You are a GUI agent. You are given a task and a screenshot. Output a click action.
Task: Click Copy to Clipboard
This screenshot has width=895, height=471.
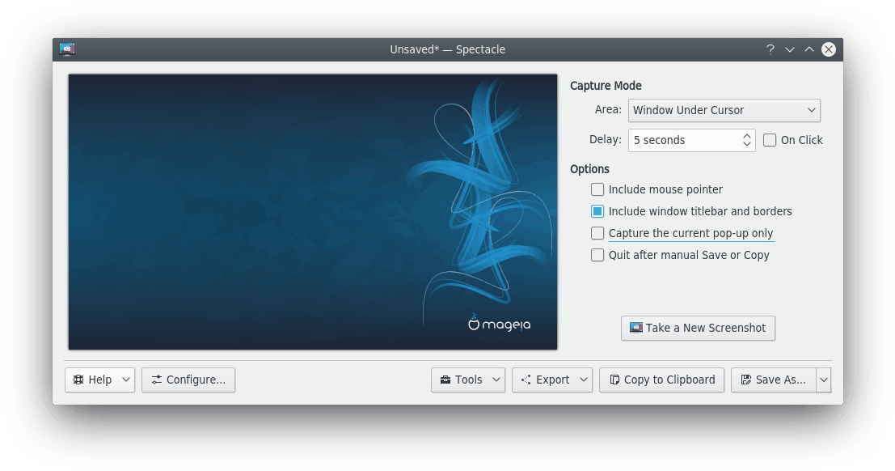coord(661,380)
